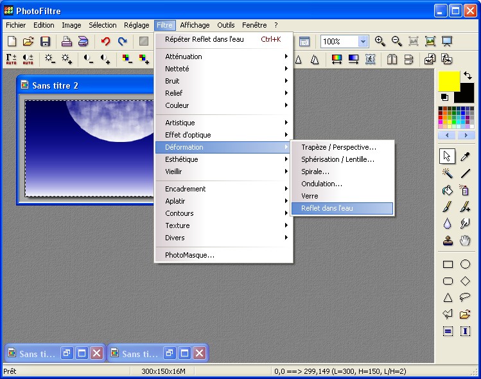Swap foreground and background colors

[468, 75]
